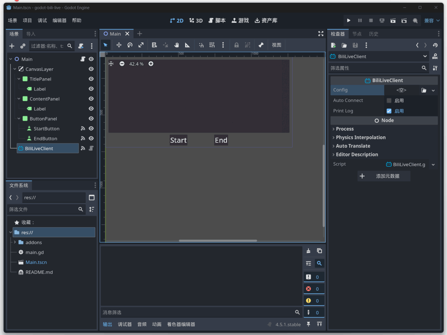Screen dimensions: 447x335
Task: Open the 场景 menu
Action: [13, 20]
